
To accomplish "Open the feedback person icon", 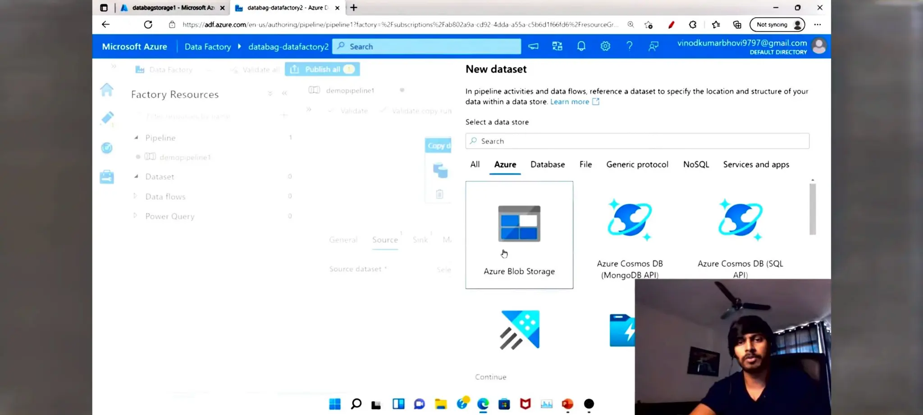I will (x=653, y=46).
